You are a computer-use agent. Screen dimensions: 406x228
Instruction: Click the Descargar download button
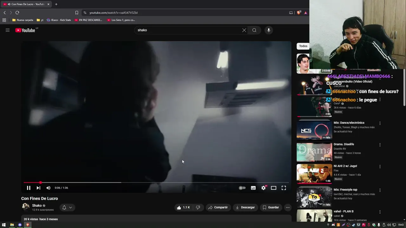click(245, 207)
